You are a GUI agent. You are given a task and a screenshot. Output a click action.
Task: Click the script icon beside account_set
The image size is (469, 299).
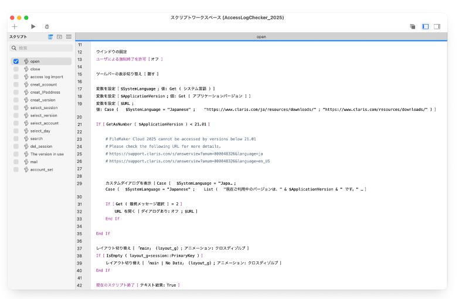tap(26, 169)
